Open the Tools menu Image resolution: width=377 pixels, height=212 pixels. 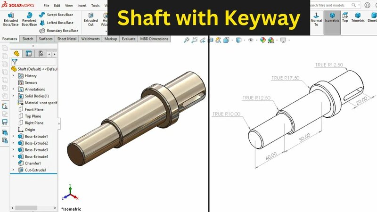click(95, 5)
